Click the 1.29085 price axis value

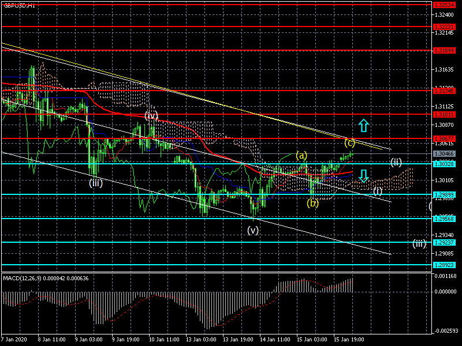coord(444,253)
